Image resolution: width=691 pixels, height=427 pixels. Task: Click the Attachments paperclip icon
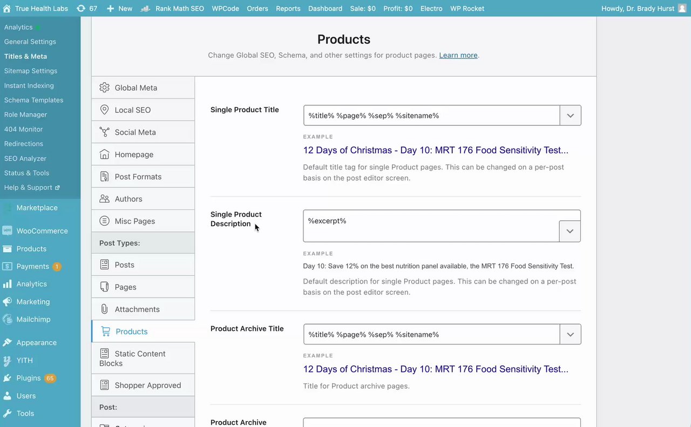click(105, 309)
